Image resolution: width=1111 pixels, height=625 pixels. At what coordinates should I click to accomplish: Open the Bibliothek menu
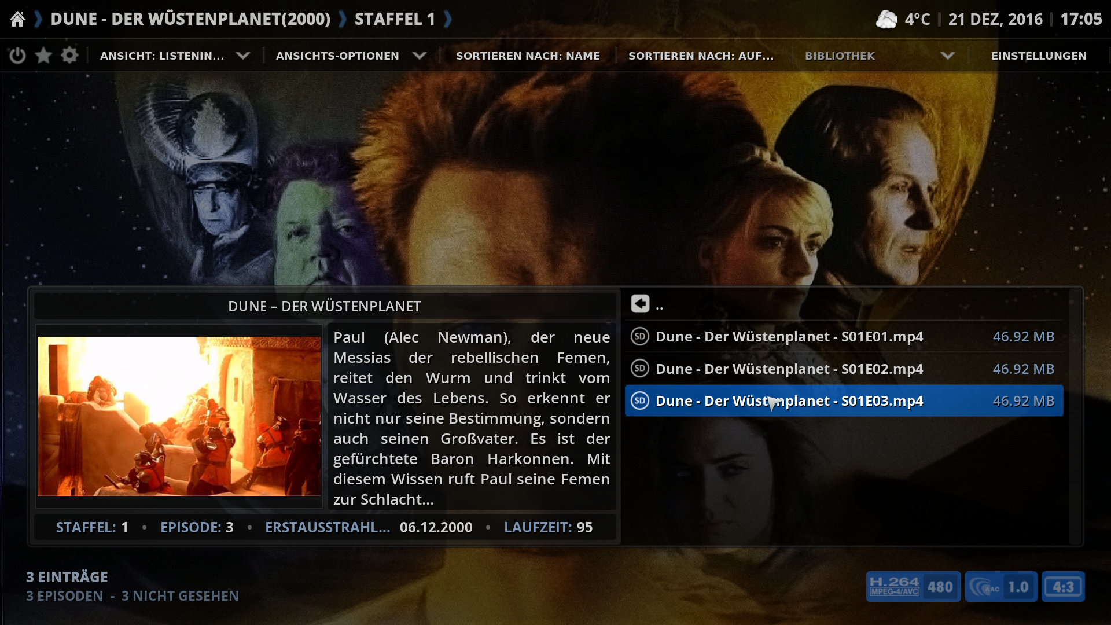tap(840, 56)
